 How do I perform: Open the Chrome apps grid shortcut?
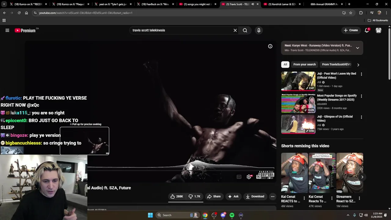4,20
